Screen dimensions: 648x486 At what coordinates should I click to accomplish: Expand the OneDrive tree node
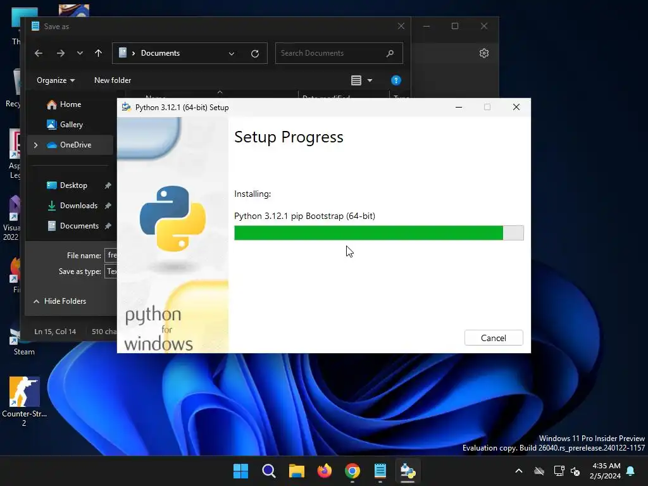[36, 145]
